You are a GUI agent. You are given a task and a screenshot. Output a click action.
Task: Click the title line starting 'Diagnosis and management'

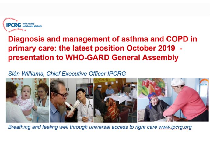[103, 39]
